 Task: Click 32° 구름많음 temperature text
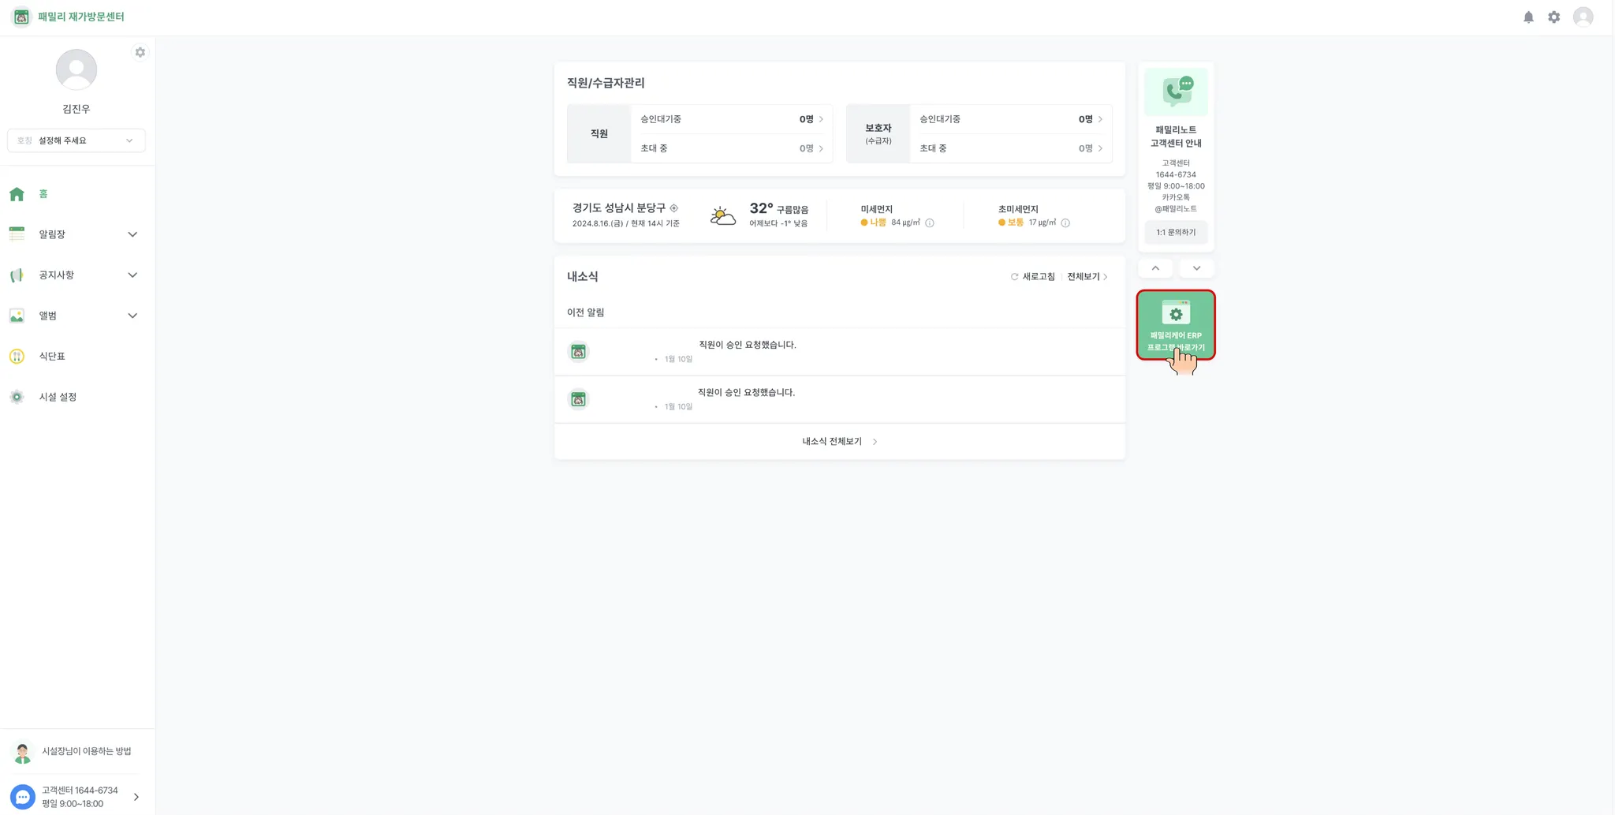point(778,209)
